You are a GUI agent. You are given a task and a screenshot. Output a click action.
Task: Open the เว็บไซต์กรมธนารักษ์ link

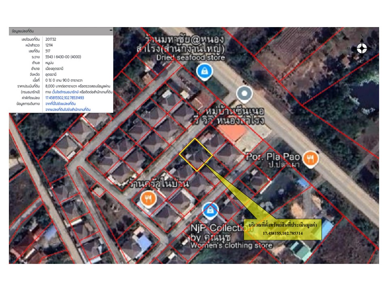61,92
